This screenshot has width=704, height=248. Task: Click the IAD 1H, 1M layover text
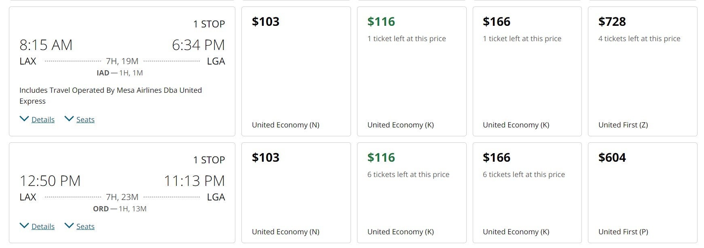[120, 73]
